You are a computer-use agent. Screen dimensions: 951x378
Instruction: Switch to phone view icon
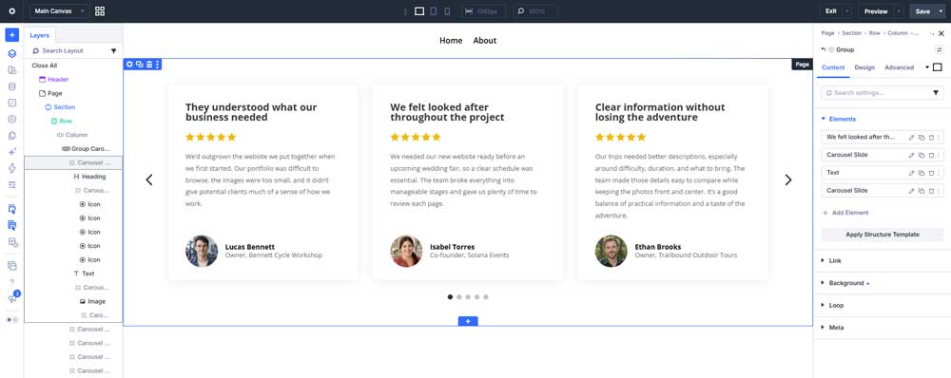point(447,11)
